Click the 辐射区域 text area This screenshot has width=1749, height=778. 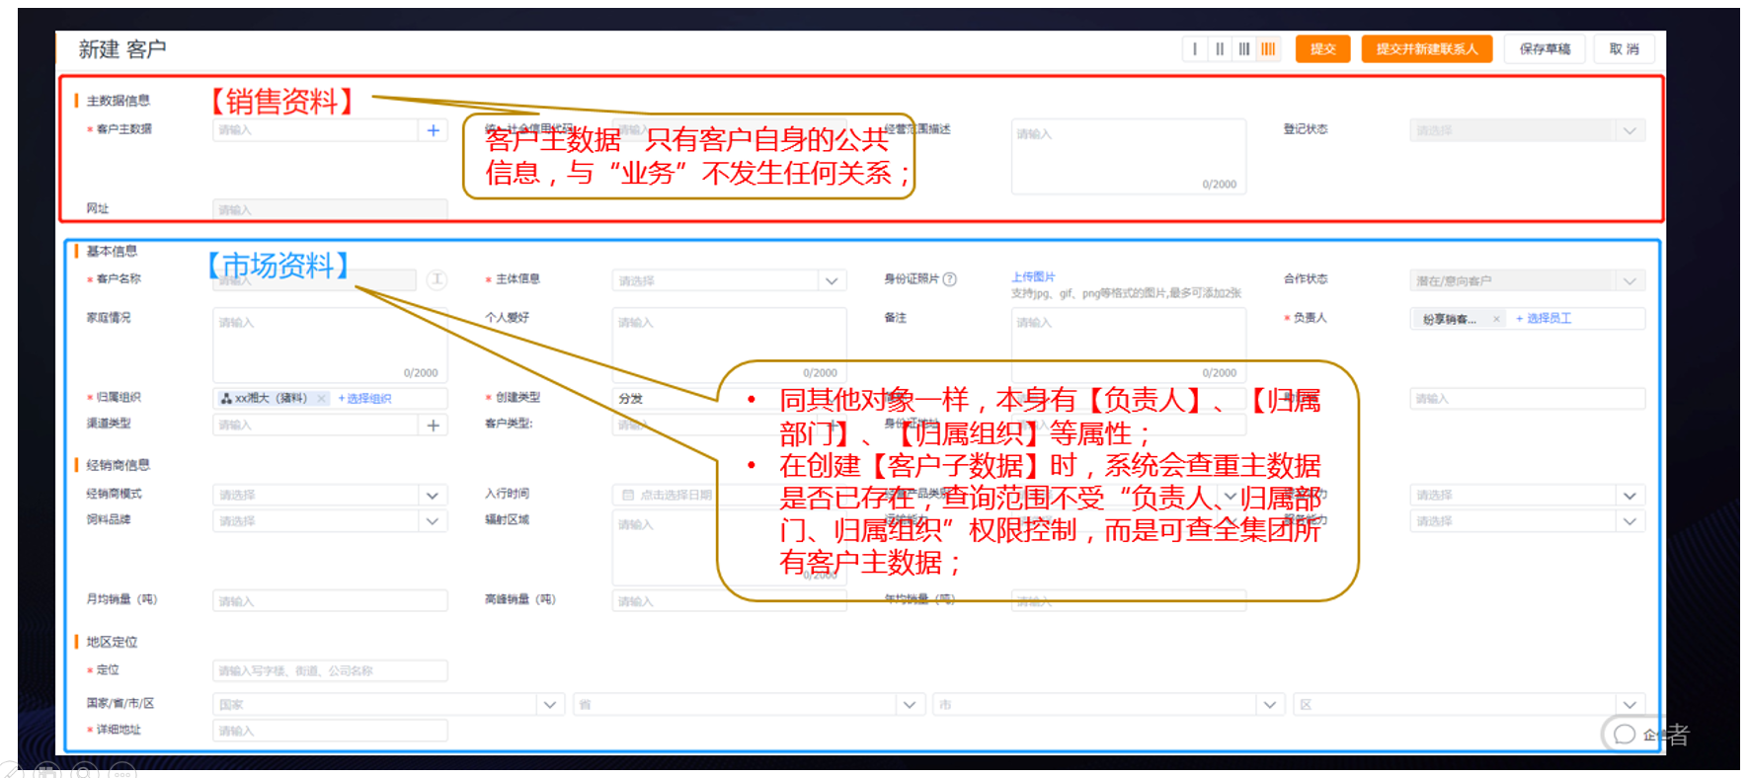(729, 548)
